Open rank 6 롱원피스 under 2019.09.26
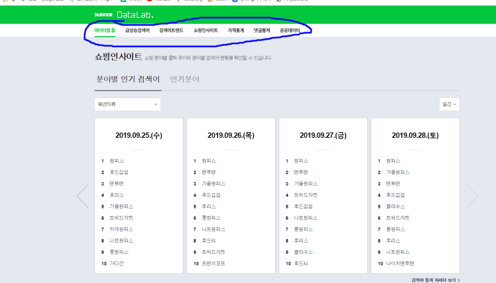The width and height of the screenshot is (496, 283). 211,218
